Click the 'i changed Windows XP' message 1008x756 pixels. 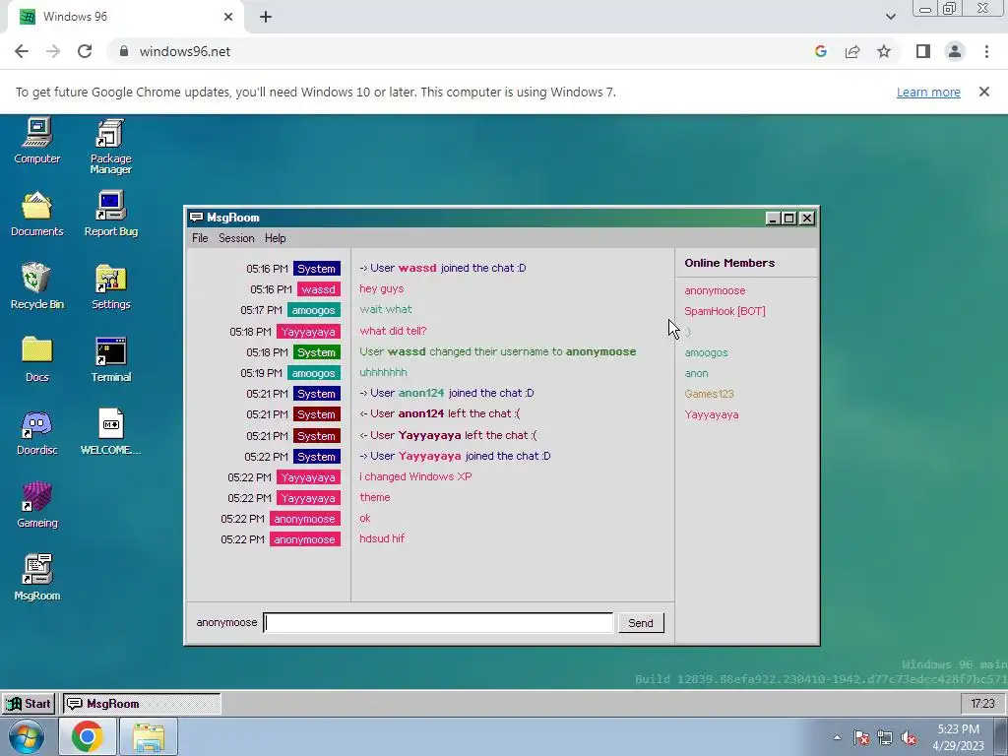coord(415,476)
